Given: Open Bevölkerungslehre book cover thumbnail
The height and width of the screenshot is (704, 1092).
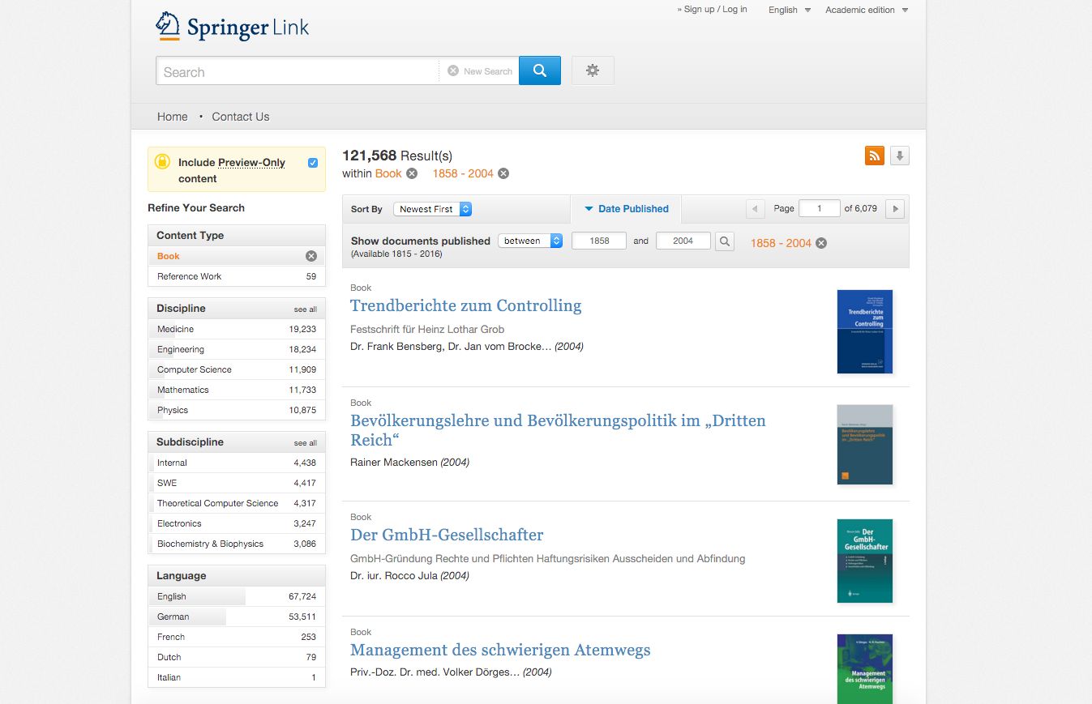Looking at the screenshot, I should pyautogui.click(x=865, y=445).
